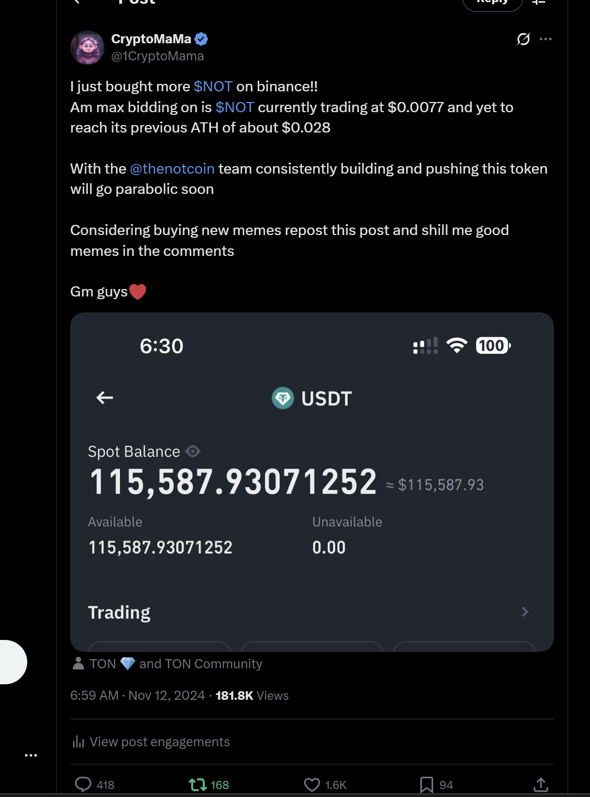This screenshot has height=797, width=590.
Task: Click the reply comment icon
Action: (83, 784)
